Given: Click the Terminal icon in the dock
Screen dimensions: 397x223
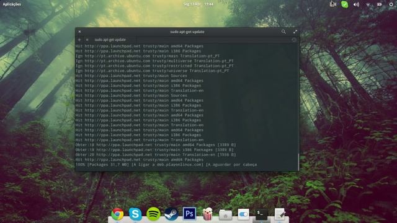Looking at the screenshot, I should point(261,214).
